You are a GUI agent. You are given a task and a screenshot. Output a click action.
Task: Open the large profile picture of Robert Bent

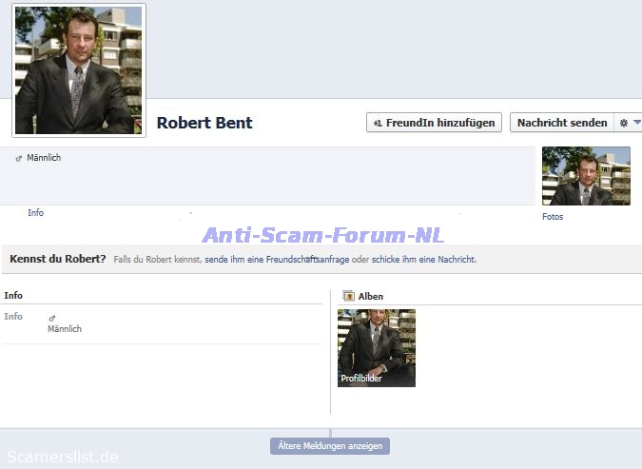pyautogui.click(x=79, y=70)
